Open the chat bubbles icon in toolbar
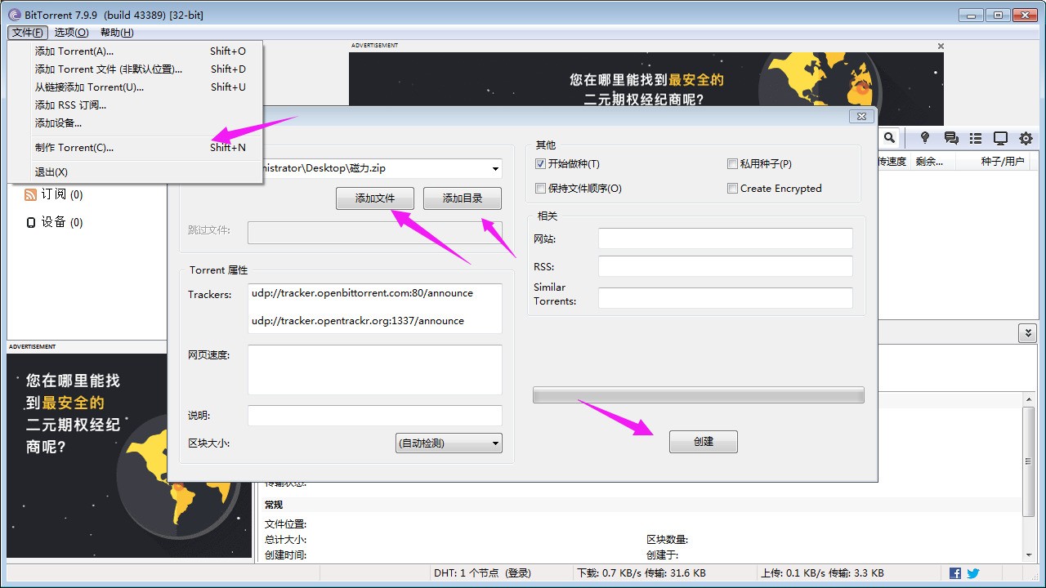This screenshot has width=1046, height=588. coord(951,139)
